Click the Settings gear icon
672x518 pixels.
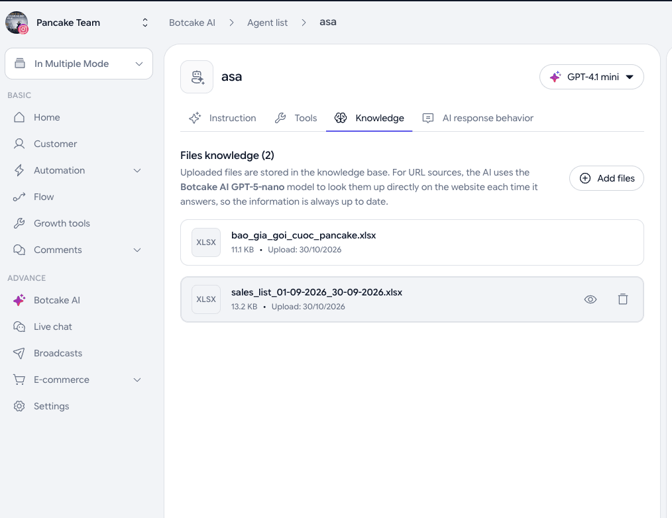pos(19,406)
